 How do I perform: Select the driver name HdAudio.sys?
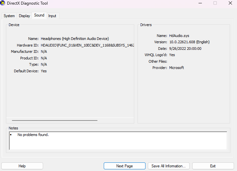click(179, 36)
